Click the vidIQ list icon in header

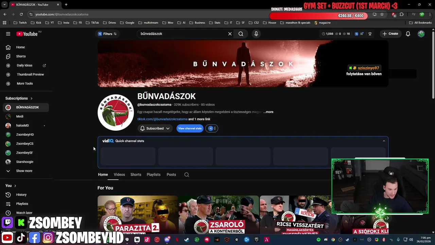[362, 34]
